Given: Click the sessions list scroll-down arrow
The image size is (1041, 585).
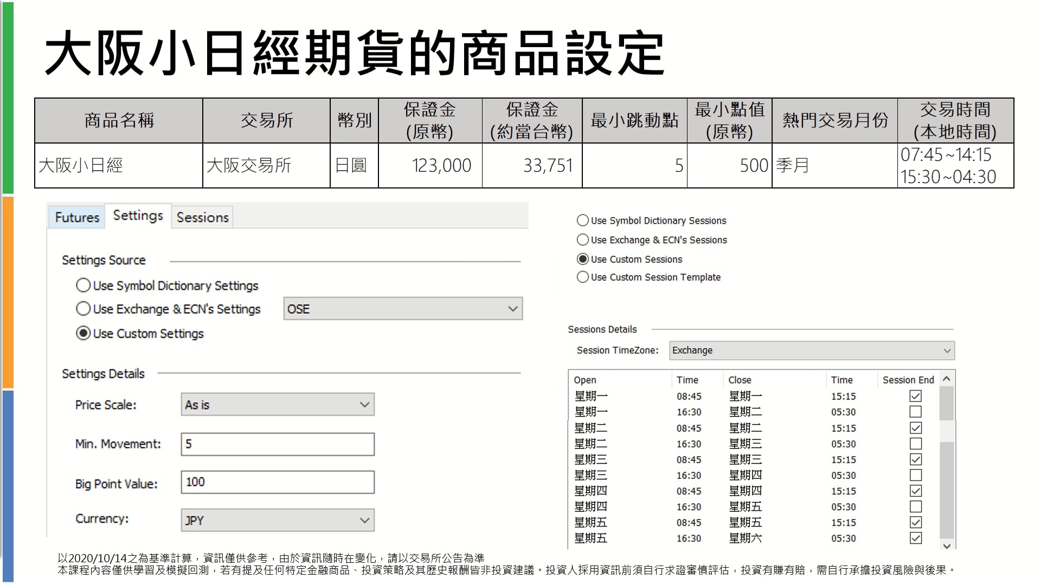Looking at the screenshot, I should [947, 545].
